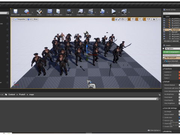Viewport: 180px width, 135px height.
Task: Select Sky Sphere row in World Outliner
Action: (171, 30)
